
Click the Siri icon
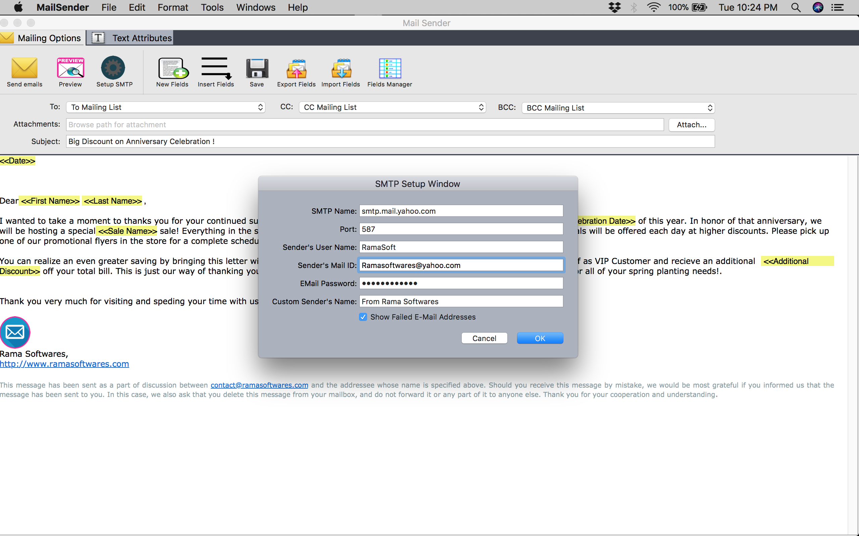point(818,7)
